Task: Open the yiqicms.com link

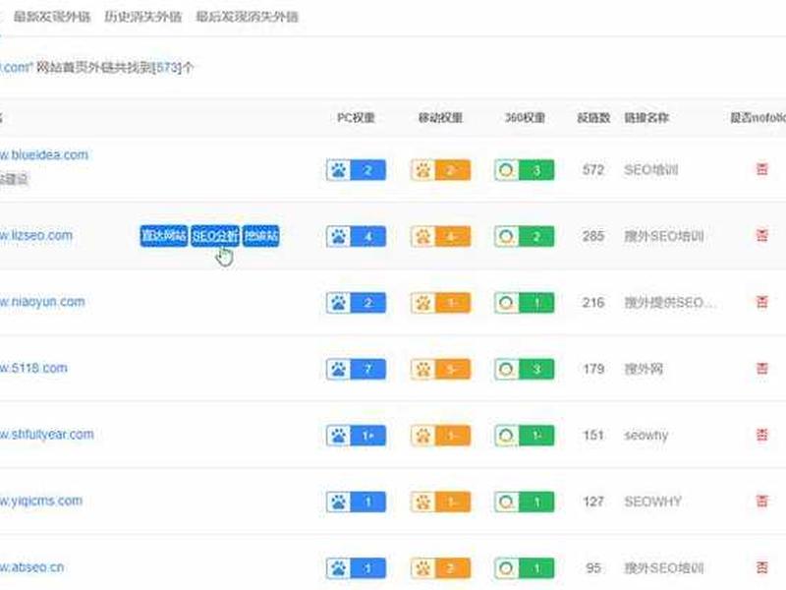Action: click(41, 501)
